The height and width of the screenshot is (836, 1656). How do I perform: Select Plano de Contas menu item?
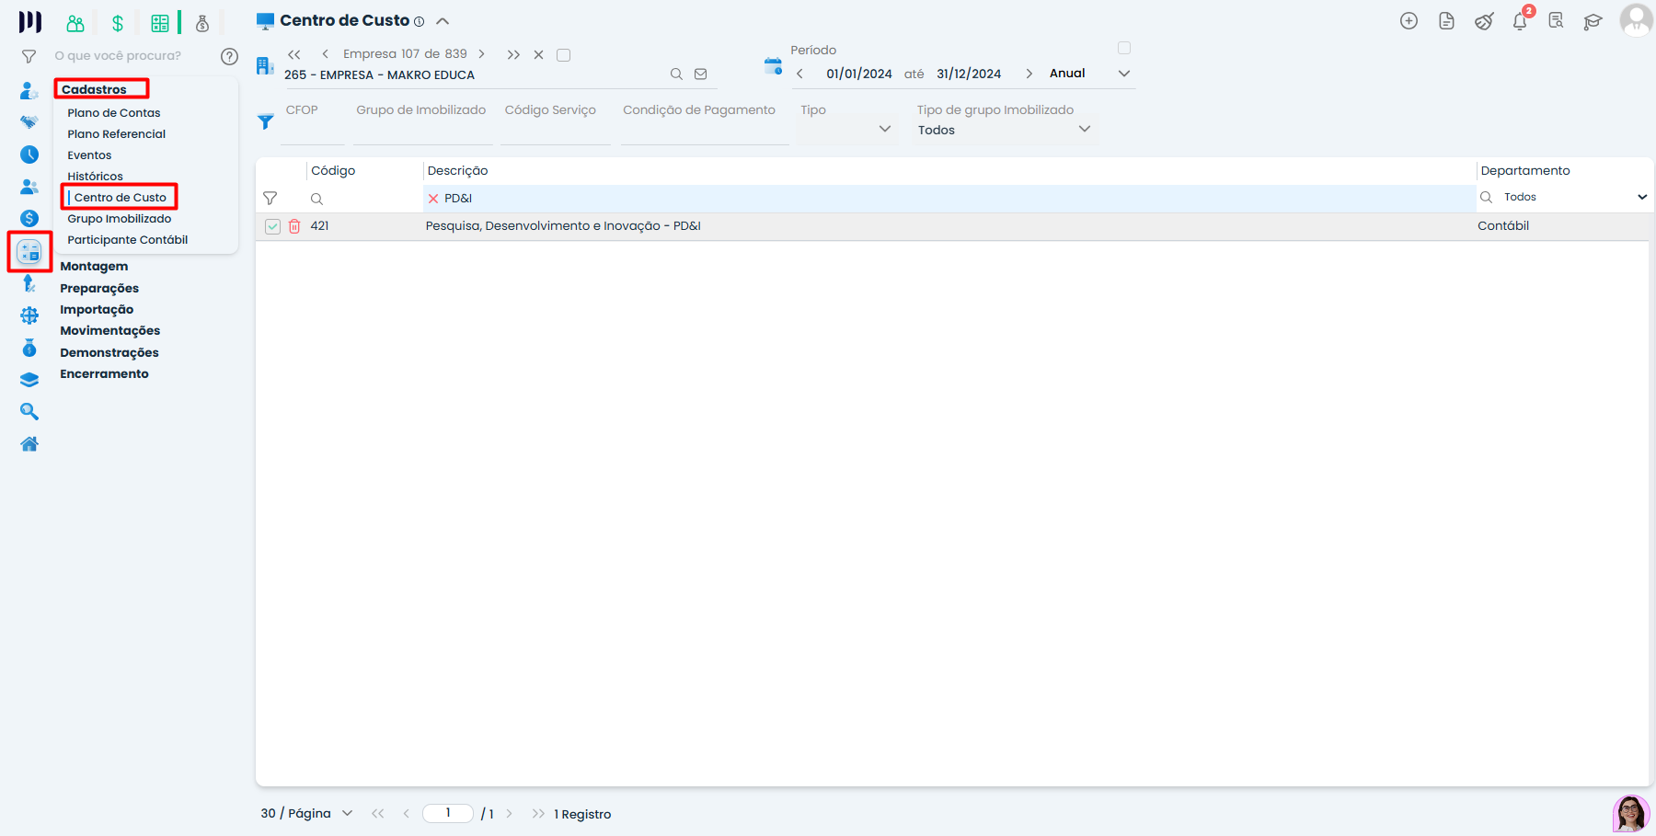[113, 113]
